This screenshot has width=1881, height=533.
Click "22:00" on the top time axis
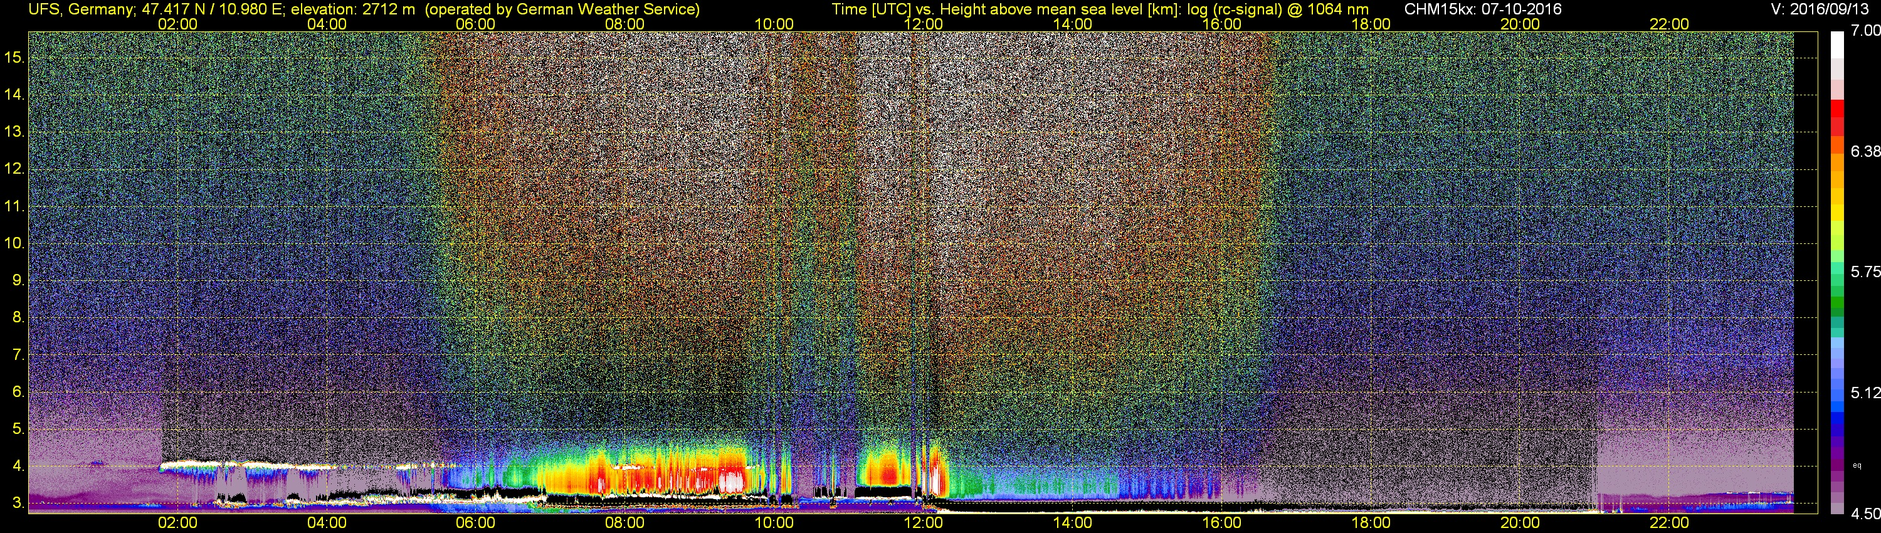click(x=1669, y=24)
